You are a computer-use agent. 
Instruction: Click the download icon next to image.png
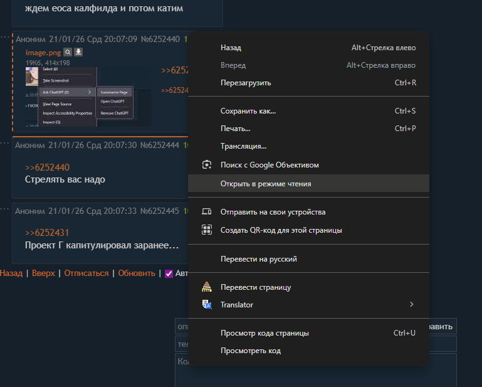tap(78, 52)
